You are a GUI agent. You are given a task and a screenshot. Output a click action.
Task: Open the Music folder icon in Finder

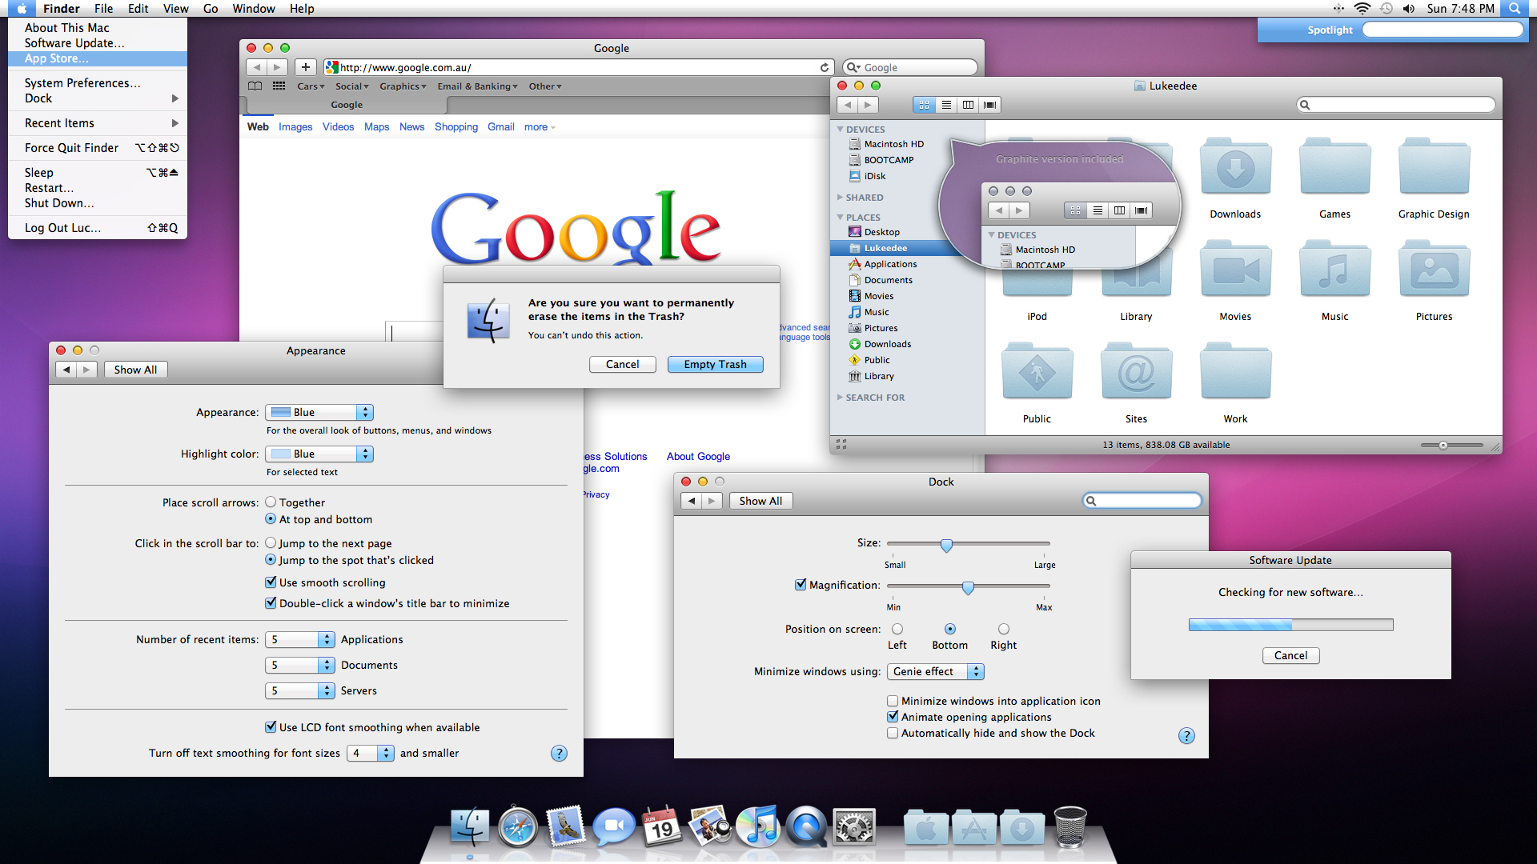pos(1334,270)
